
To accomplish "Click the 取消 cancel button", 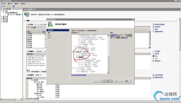I will 126,81.
